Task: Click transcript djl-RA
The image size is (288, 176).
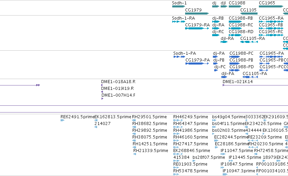Action: click(224, 42)
